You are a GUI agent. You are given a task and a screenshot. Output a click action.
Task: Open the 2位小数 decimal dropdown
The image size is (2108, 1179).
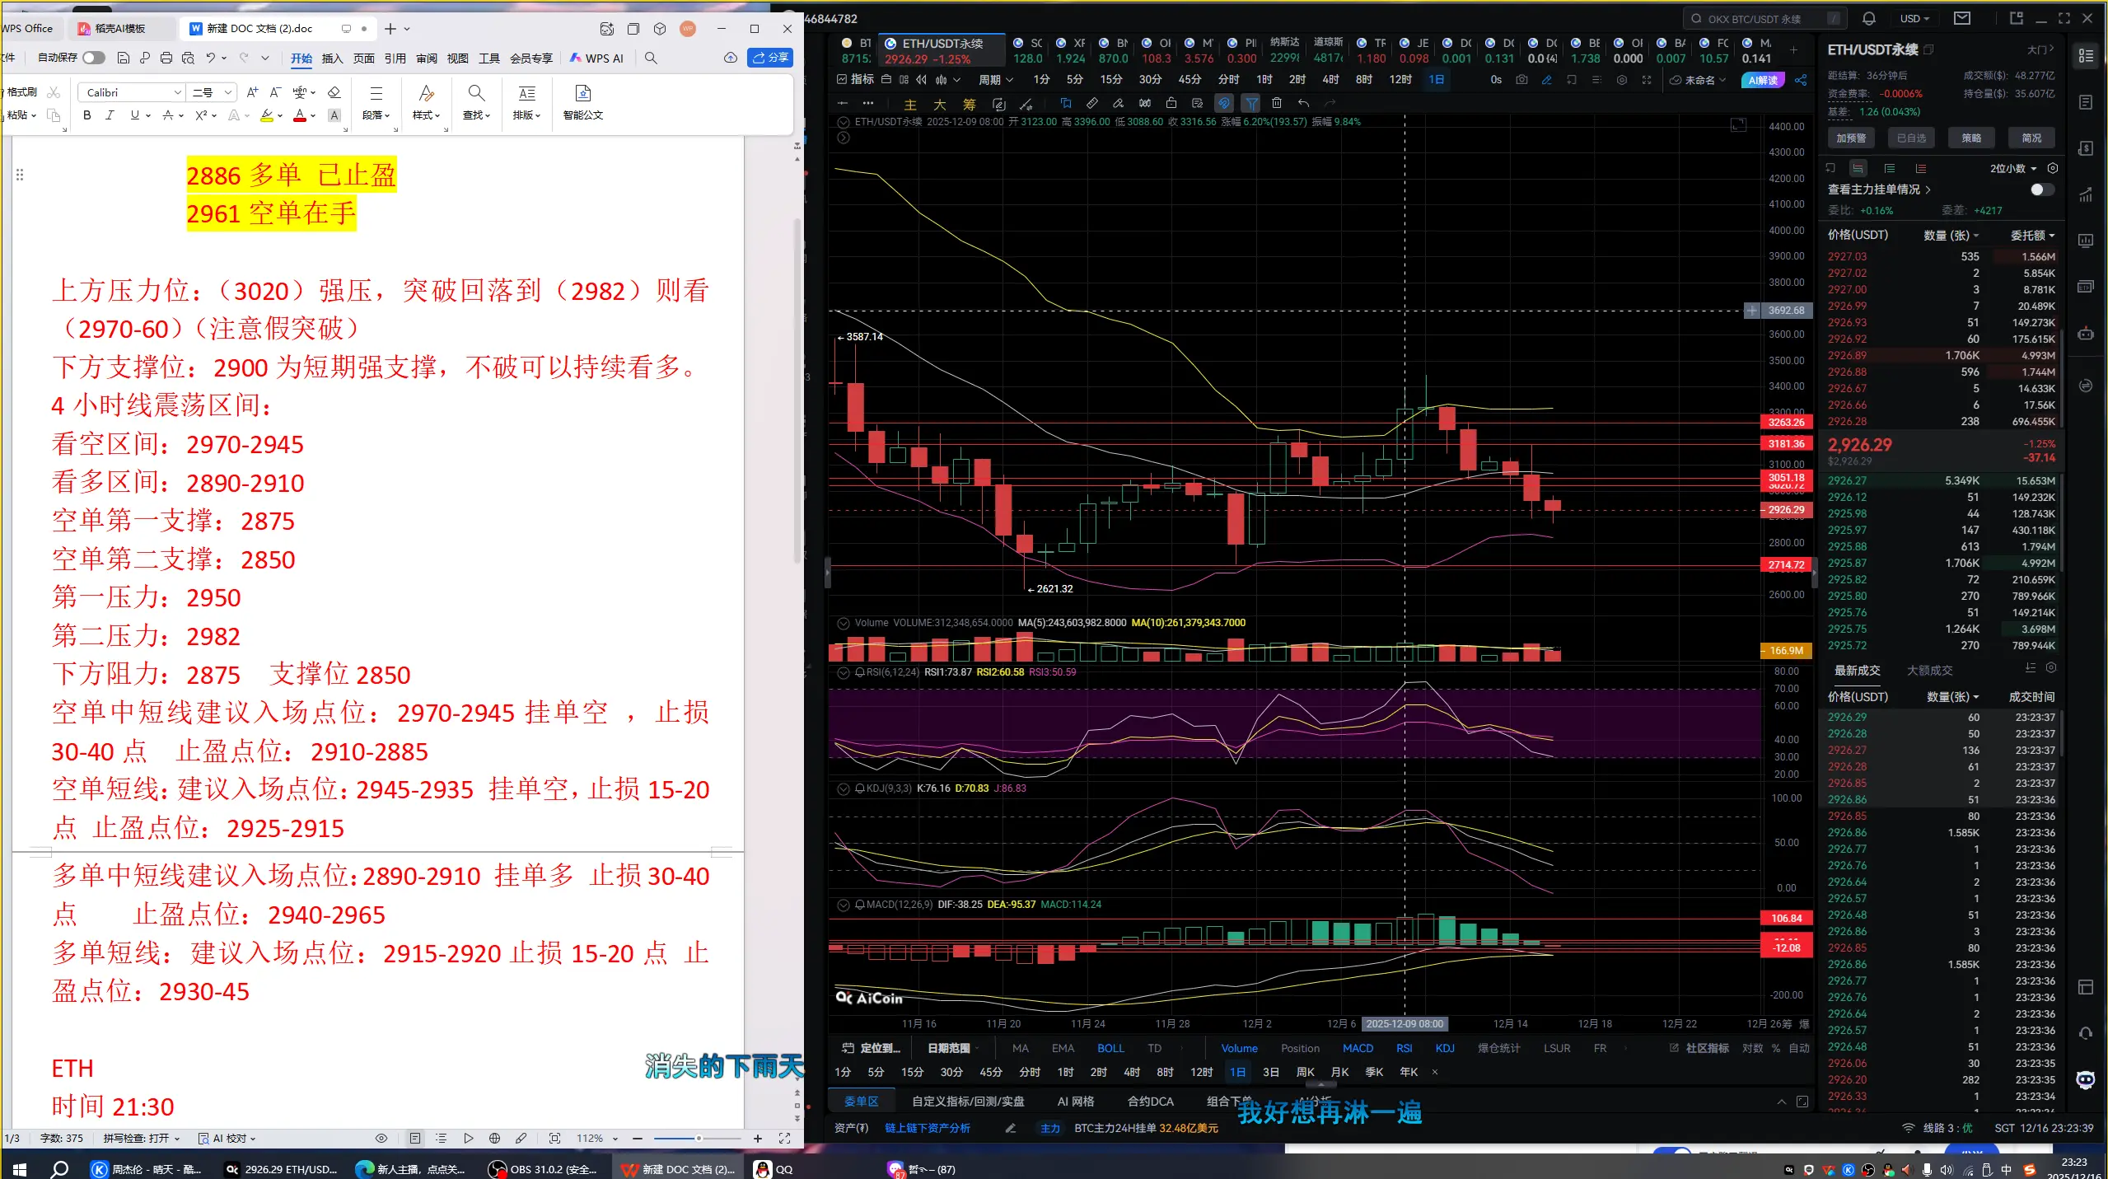(2012, 168)
